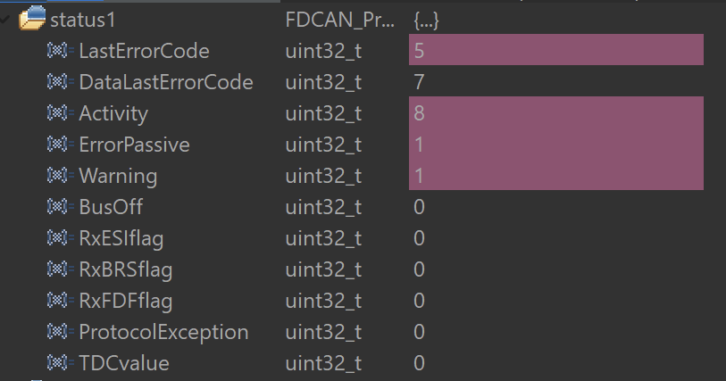Viewport: 726px width, 381px height.
Task: Click the BusOff variable icon
Action: [58, 207]
